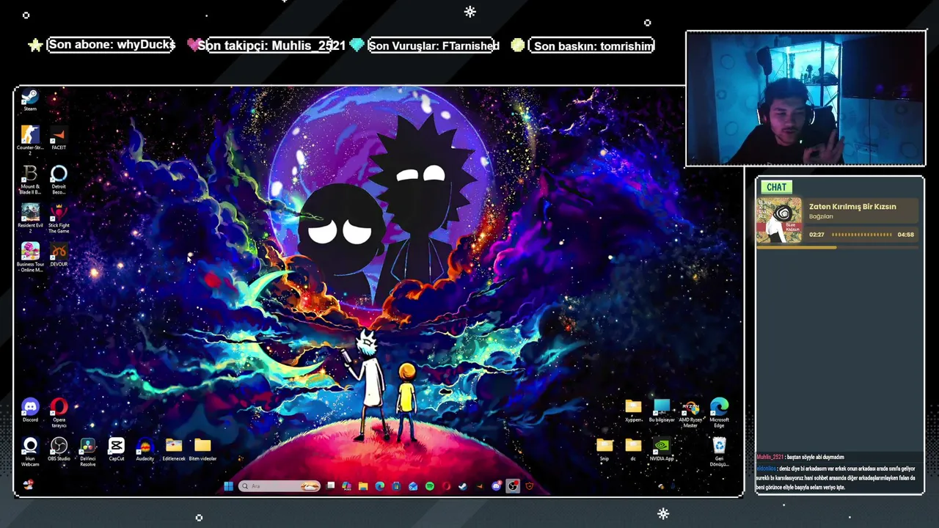Select the Geri Dönüşüm recycle bin
The image size is (939, 528).
(x=719, y=451)
